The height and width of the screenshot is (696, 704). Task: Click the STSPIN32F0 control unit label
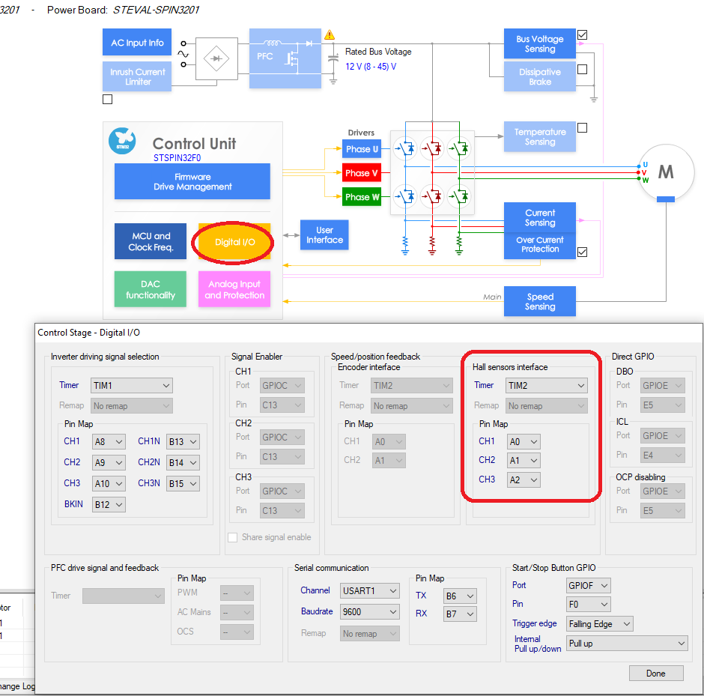pos(177,157)
